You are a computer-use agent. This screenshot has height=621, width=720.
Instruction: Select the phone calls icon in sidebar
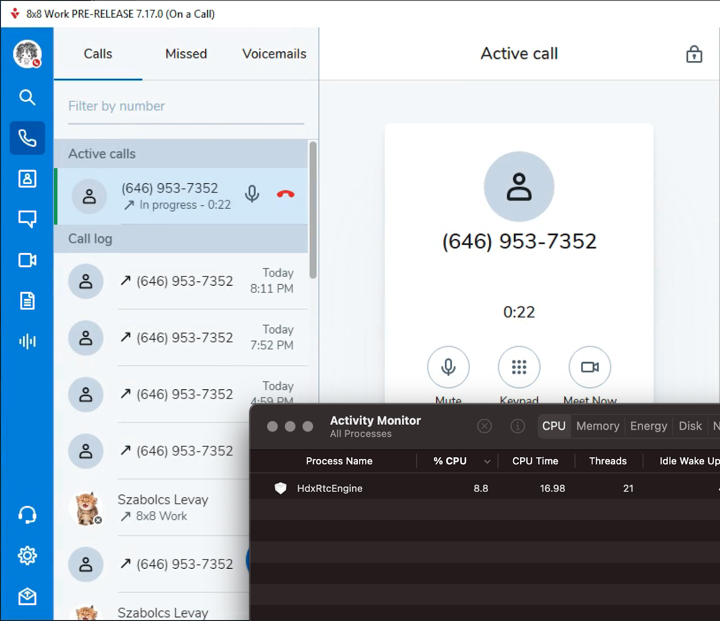click(27, 138)
